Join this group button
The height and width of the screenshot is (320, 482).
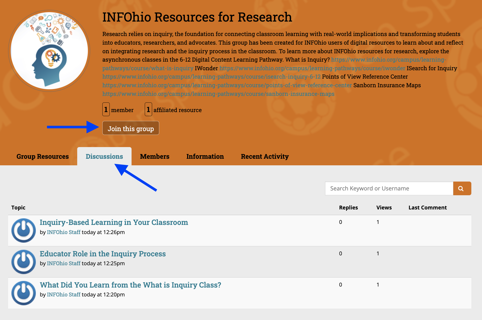tap(131, 128)
